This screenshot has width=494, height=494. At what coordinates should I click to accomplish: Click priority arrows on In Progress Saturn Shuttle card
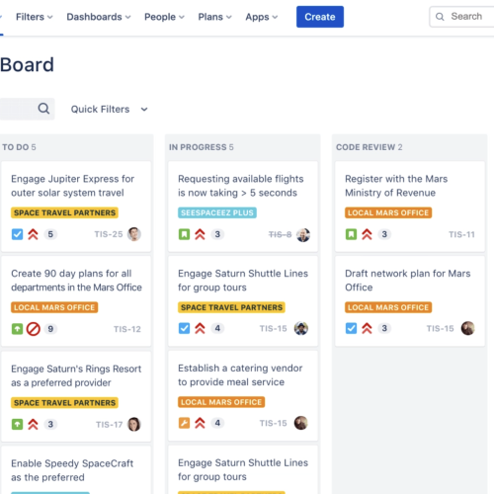[x=200, y=328]
